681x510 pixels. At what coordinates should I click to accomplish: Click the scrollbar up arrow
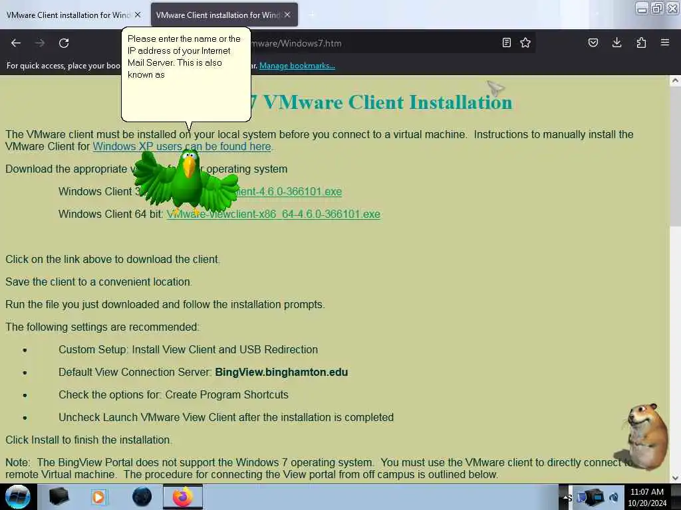coord(675,80)
